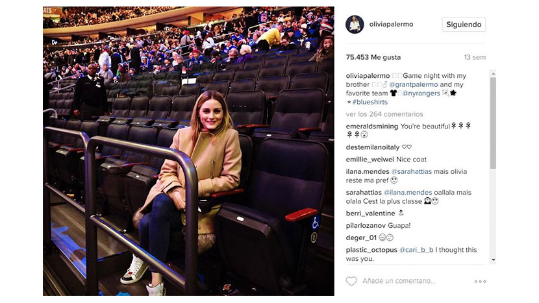This screenshot has width=539, height=303.
Task: Open the @cari_b_b mention link
Action: [x=416, y=250]
